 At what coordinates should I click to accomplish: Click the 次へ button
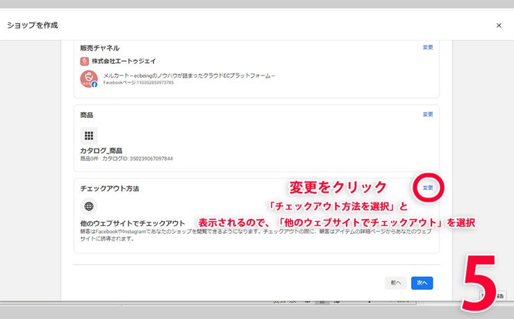[x=422, y=283]
